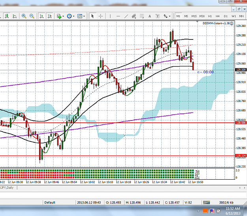Click status bar datetime 2013.06.12 09:43
This screenshot has width=247, height=216.
(x=89, y=203)
